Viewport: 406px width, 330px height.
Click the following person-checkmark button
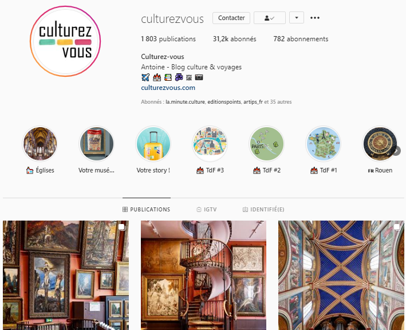270,18
